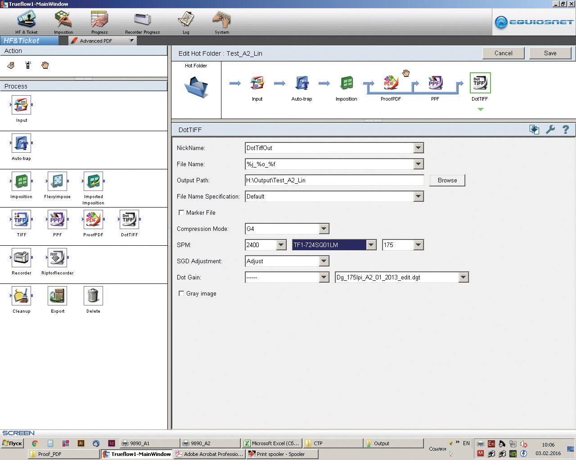Open the NickName dropdown

418,148
